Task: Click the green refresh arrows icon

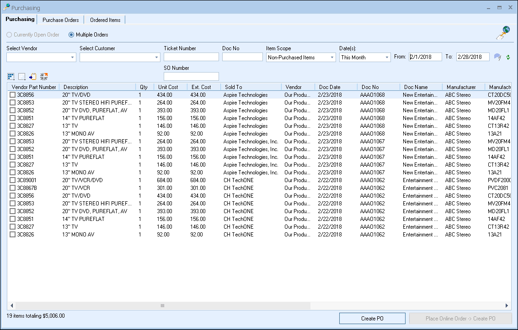Action: pos(508,58)
